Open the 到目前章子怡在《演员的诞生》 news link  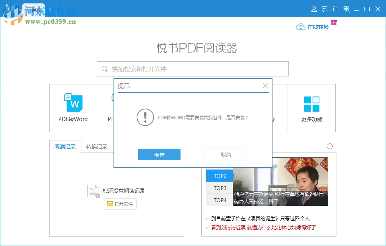tap(260, 218)
